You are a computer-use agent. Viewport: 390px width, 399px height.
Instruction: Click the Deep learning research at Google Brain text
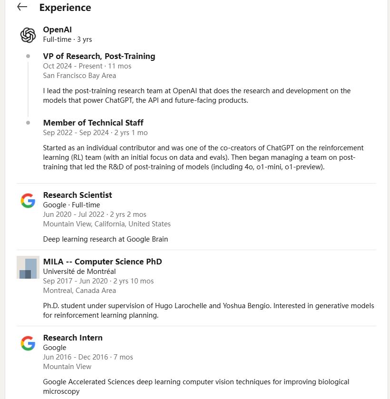coord(105,239)
